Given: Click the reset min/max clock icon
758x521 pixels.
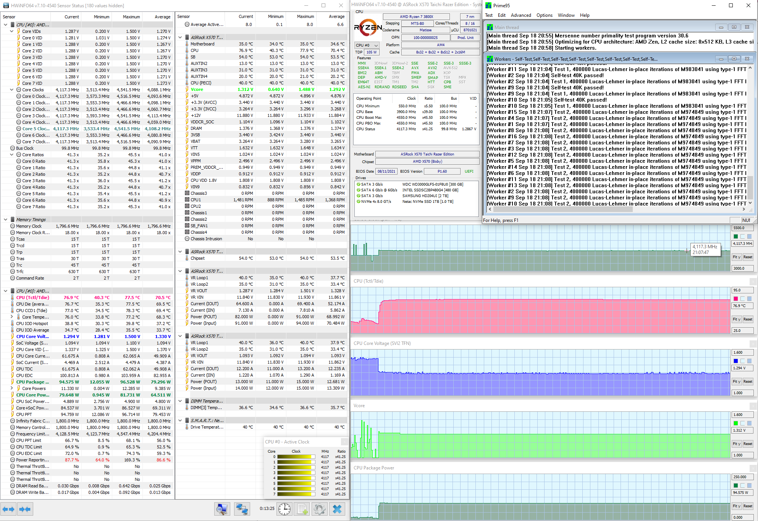Looking at the screenshot, I should [x=284, y=509].
